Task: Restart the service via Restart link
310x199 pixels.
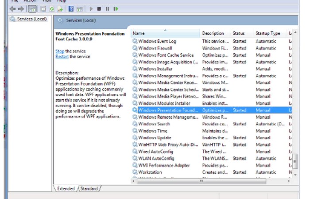Action: [62, 57]
